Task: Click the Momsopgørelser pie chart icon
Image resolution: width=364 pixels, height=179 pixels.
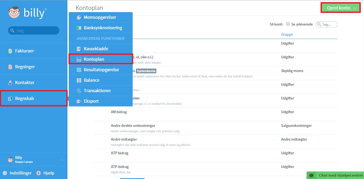Action: click(79, 17)
